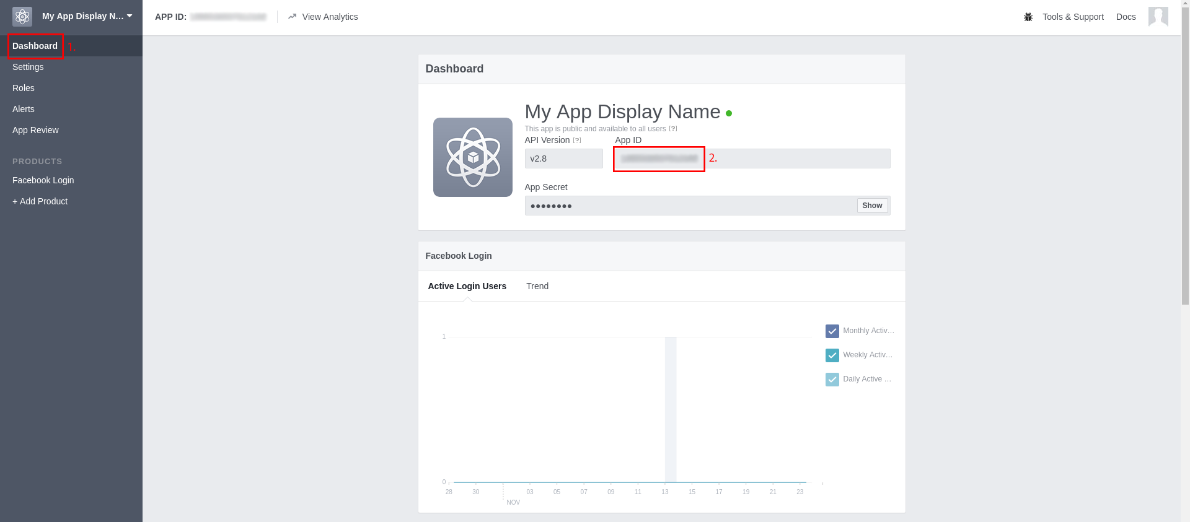
Task: Click the large app icon thumbnail
Action: click(x=473, y=157)
